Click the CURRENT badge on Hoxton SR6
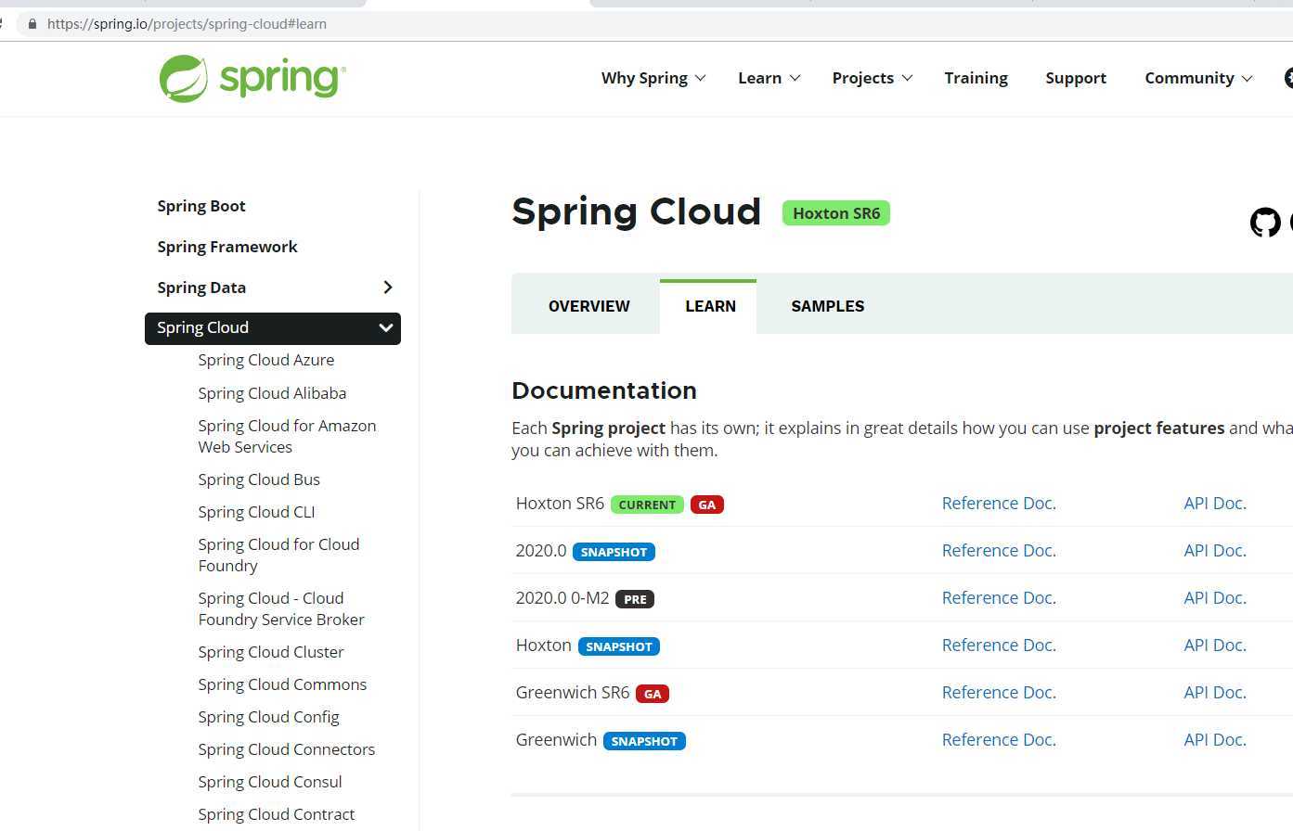Viewport: 1293px width, 831px height. [x=647, y=505]
